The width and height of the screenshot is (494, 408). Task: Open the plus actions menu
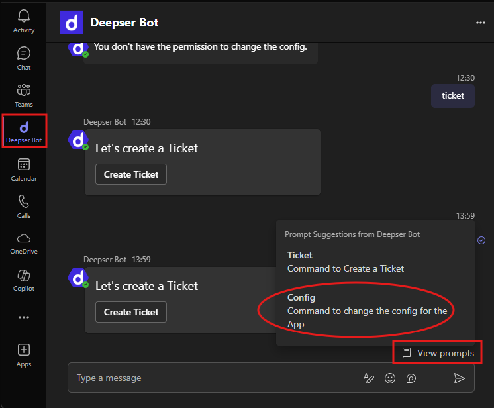tap(432, 378)
